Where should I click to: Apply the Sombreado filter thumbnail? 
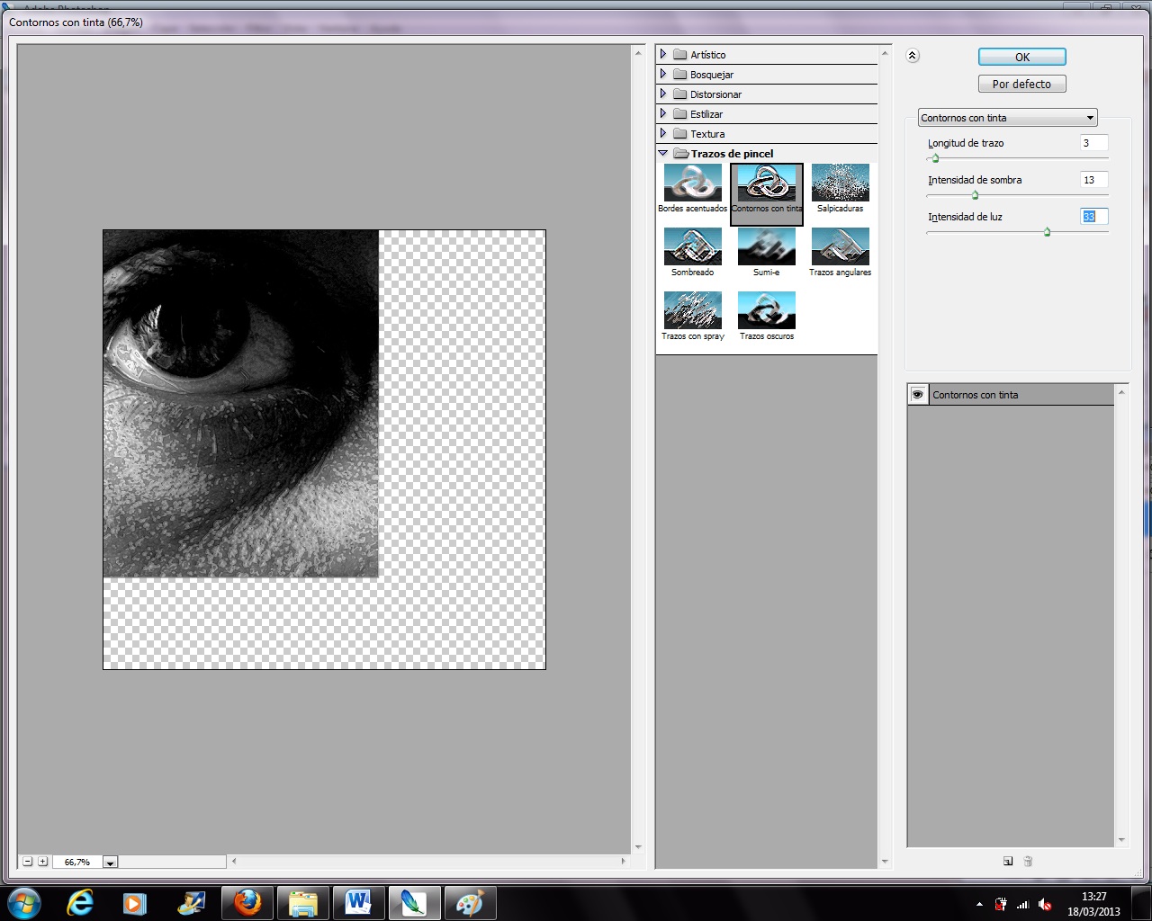pos(692,246)
